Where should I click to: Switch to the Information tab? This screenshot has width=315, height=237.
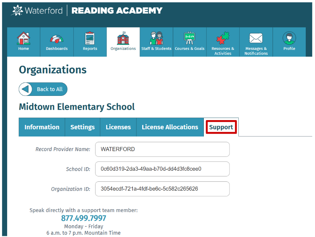(x=42, y=127)
